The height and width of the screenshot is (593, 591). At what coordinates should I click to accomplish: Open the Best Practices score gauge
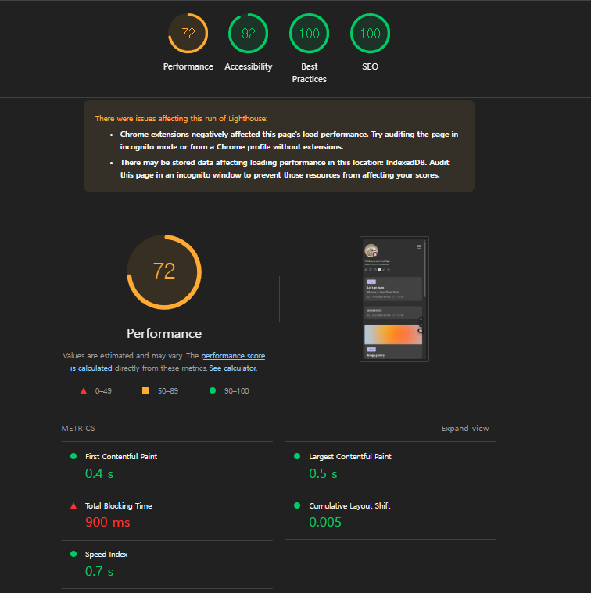(309, 34)
